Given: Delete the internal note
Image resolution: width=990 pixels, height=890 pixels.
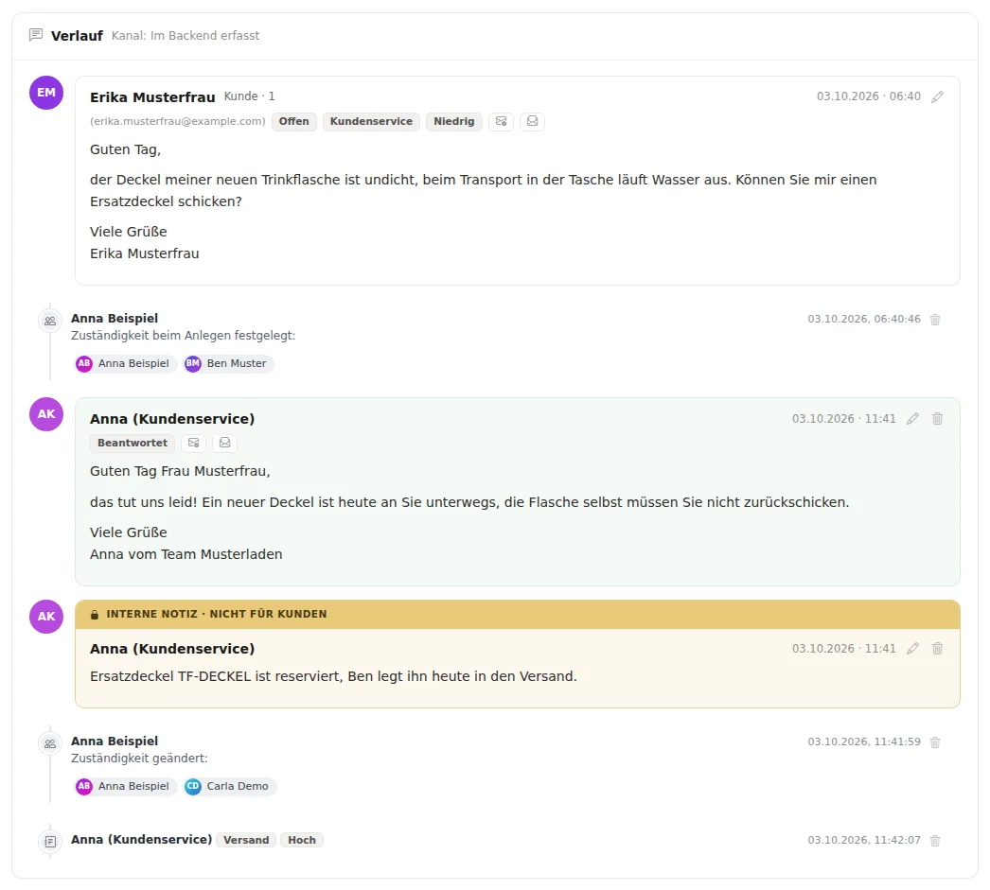Looking at the screenshot, I should tap(938, 649).
